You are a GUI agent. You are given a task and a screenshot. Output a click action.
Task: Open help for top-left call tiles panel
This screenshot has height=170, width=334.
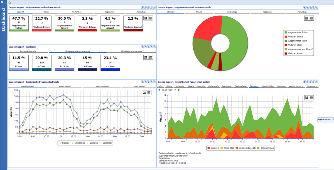coord(151,8)
